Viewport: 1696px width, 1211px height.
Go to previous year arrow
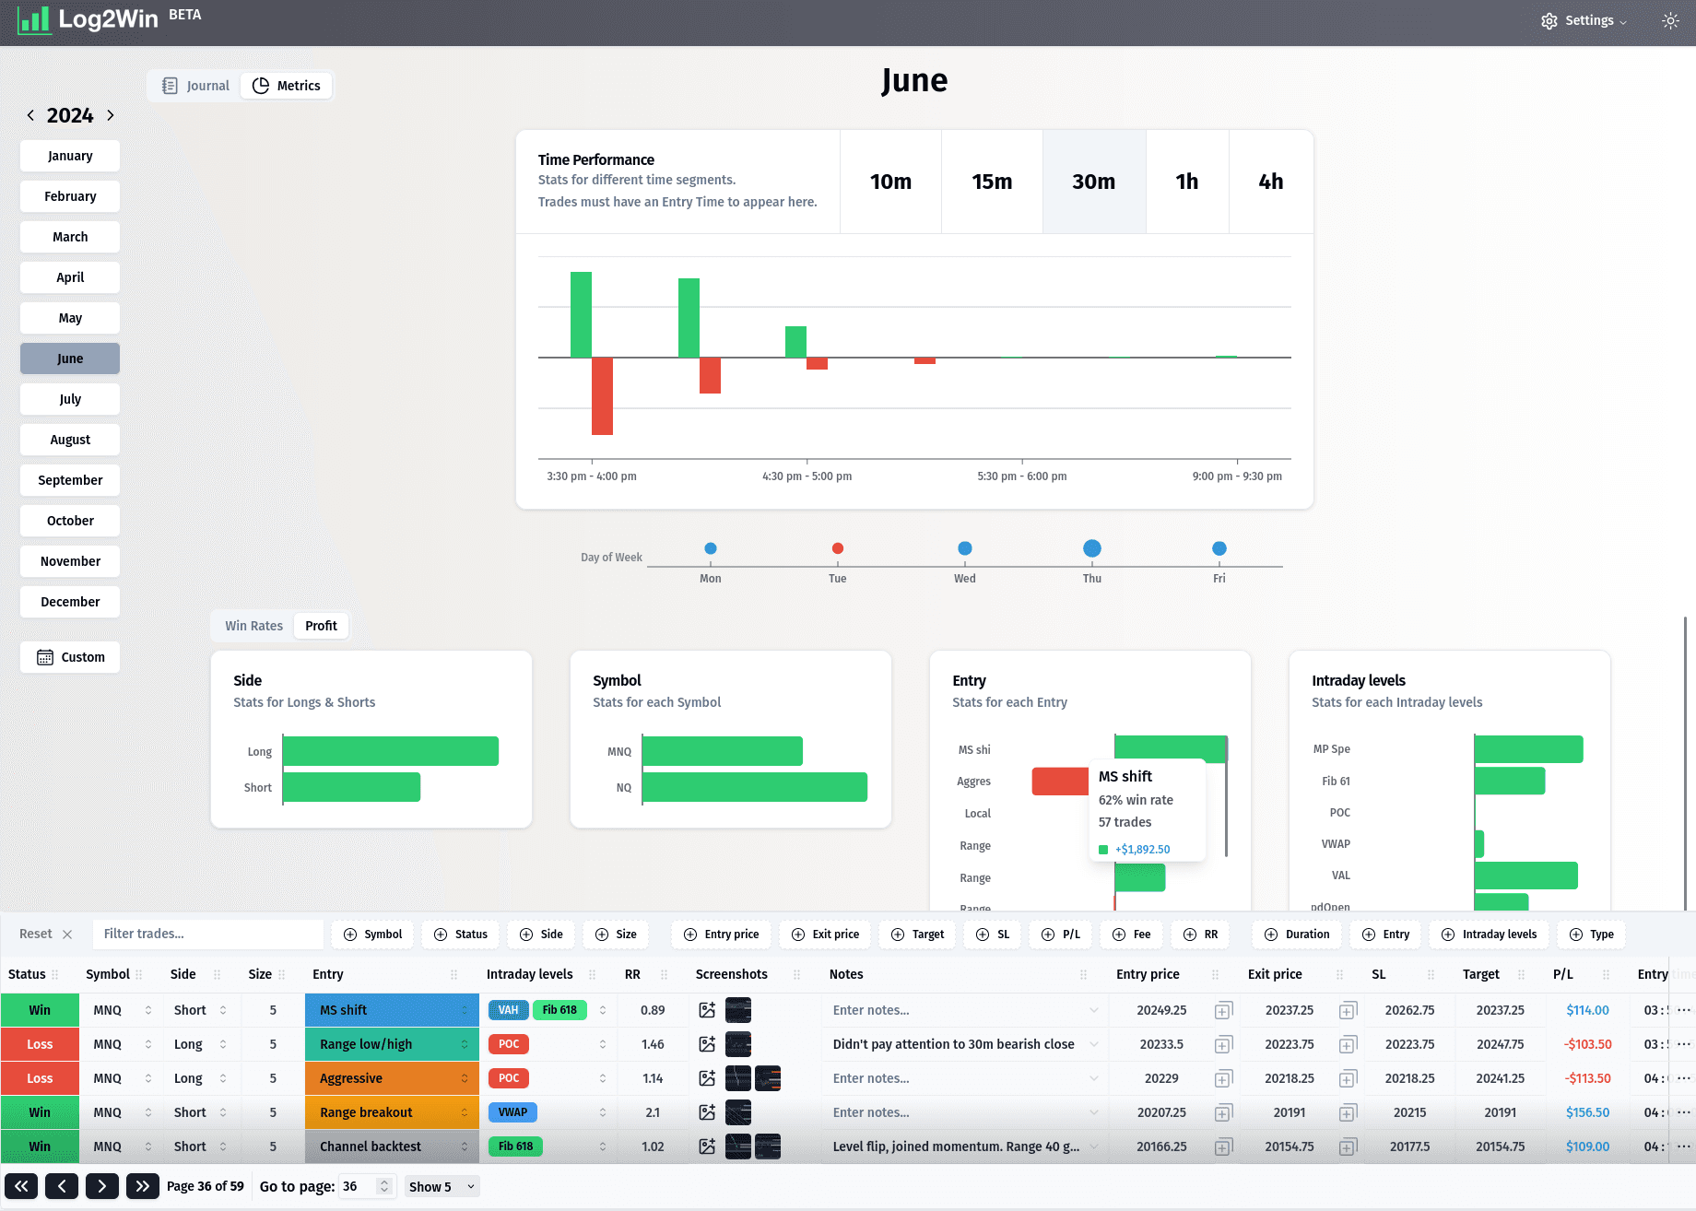30,115
